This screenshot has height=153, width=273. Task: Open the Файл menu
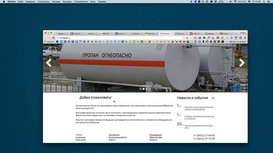pyautogui.click(x=20, y=2)
